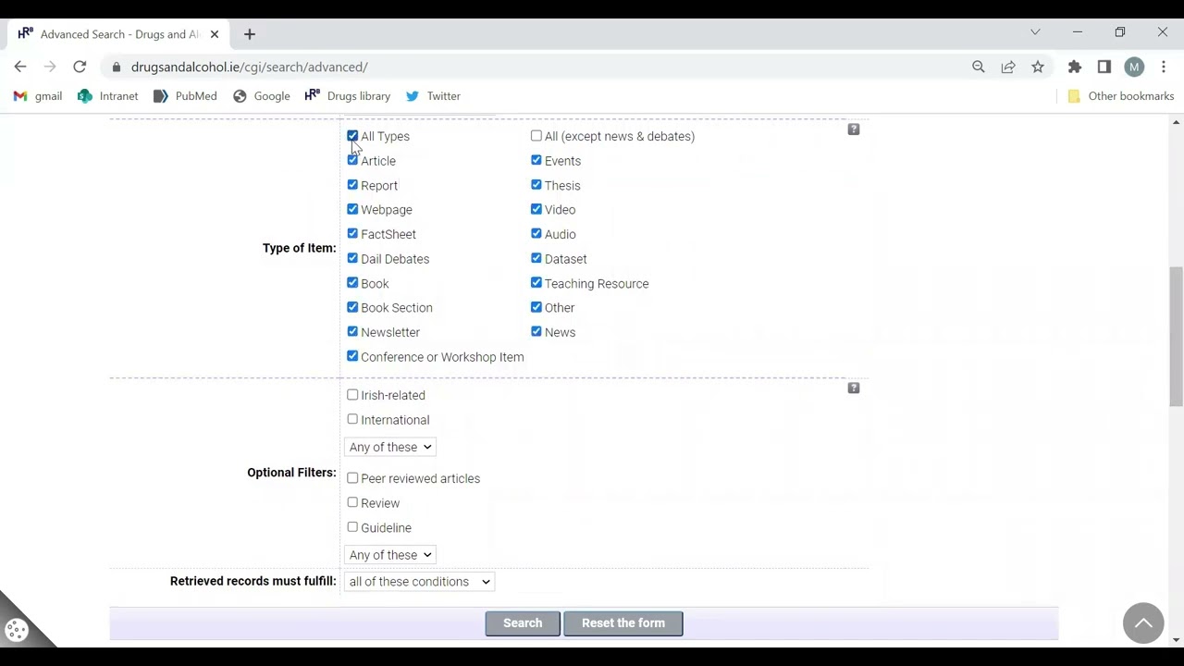Uncheck Conference or Workshop Item
Viewport: 1184px width, 666px height.
point(352,356)
